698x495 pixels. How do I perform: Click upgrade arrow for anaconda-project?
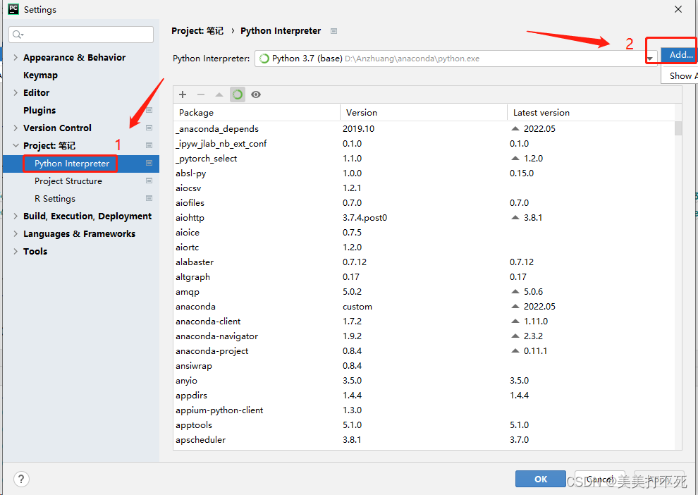pos(515,350)
